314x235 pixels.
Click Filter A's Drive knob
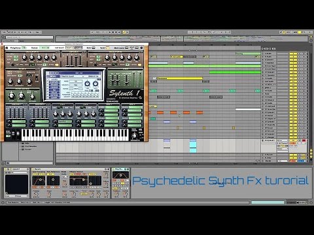coord(29,82)
